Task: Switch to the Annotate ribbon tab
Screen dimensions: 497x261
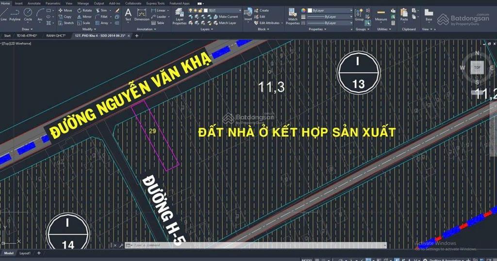Action: [x=34, y=3]
